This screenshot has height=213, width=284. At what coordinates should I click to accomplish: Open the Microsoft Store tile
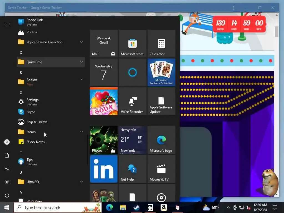(132, 44)
